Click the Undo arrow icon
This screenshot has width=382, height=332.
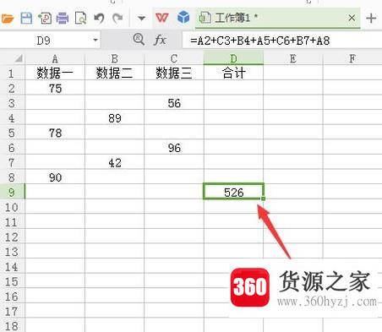[99, 19]
